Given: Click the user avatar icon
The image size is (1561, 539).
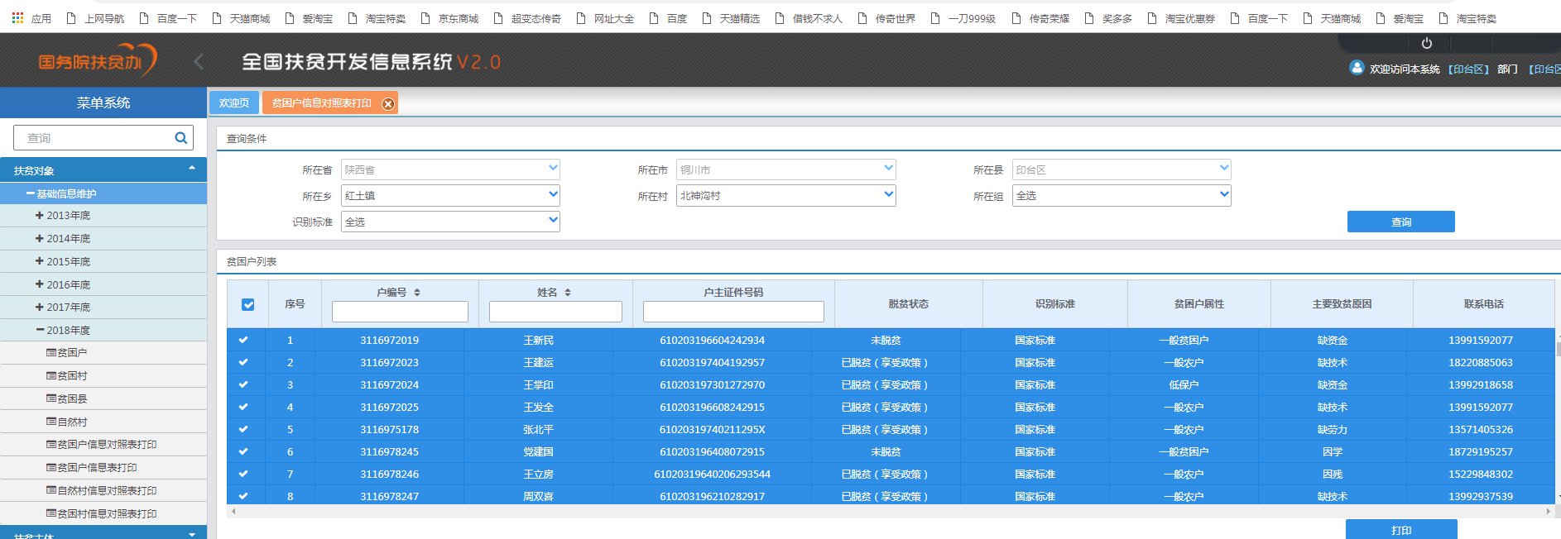Looking at the screenshot, I should (x=1356, y=68).
